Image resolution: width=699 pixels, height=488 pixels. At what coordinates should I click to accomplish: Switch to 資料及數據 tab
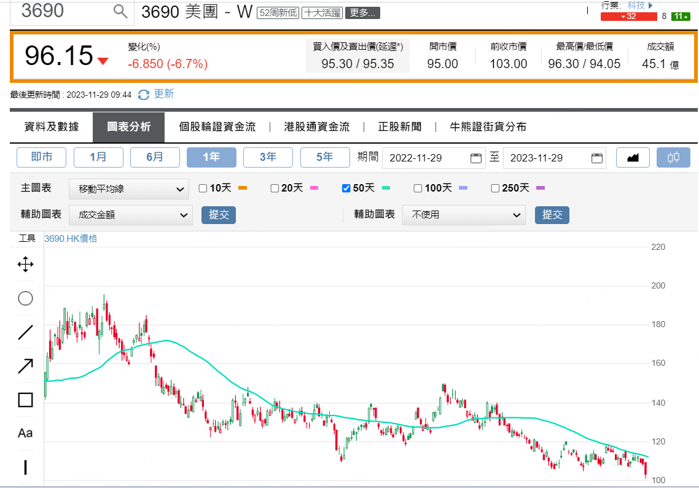(x=52, y=127)
